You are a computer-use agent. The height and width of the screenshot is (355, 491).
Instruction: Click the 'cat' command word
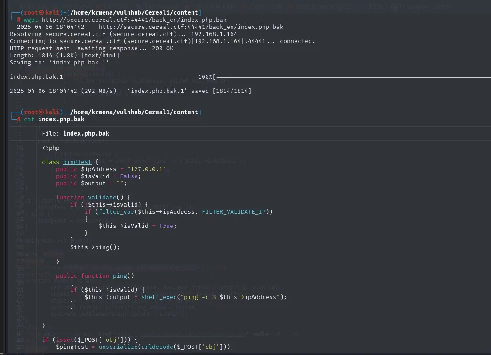(x=29, y=119)
